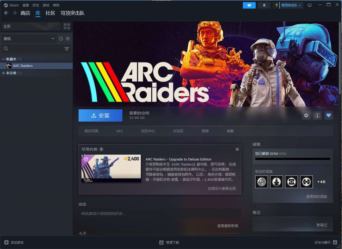Open the 查看 menu
Screen dimensions: 342x249
point(26,5)
